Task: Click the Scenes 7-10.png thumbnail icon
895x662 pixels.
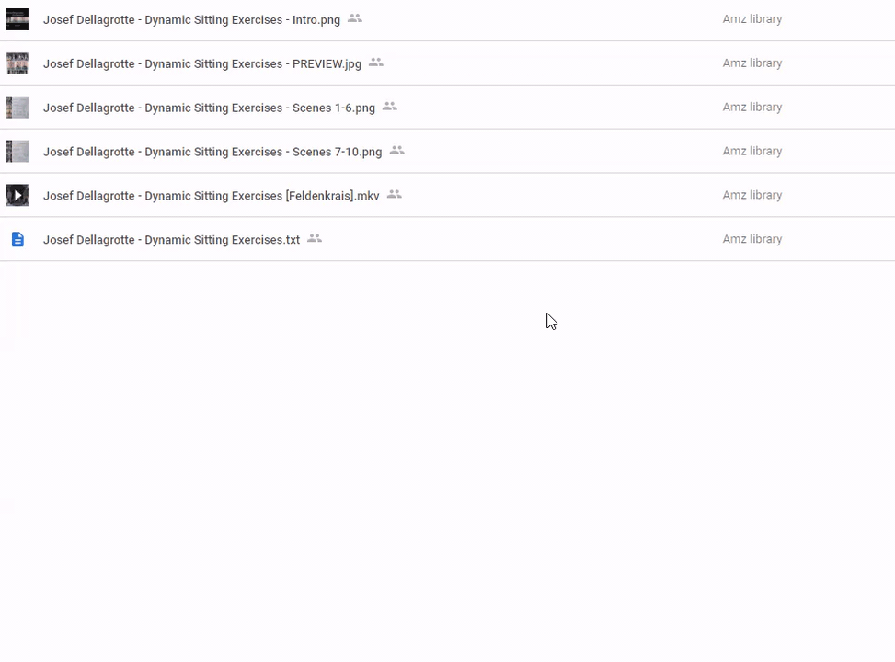Action: tap(17, 152)
